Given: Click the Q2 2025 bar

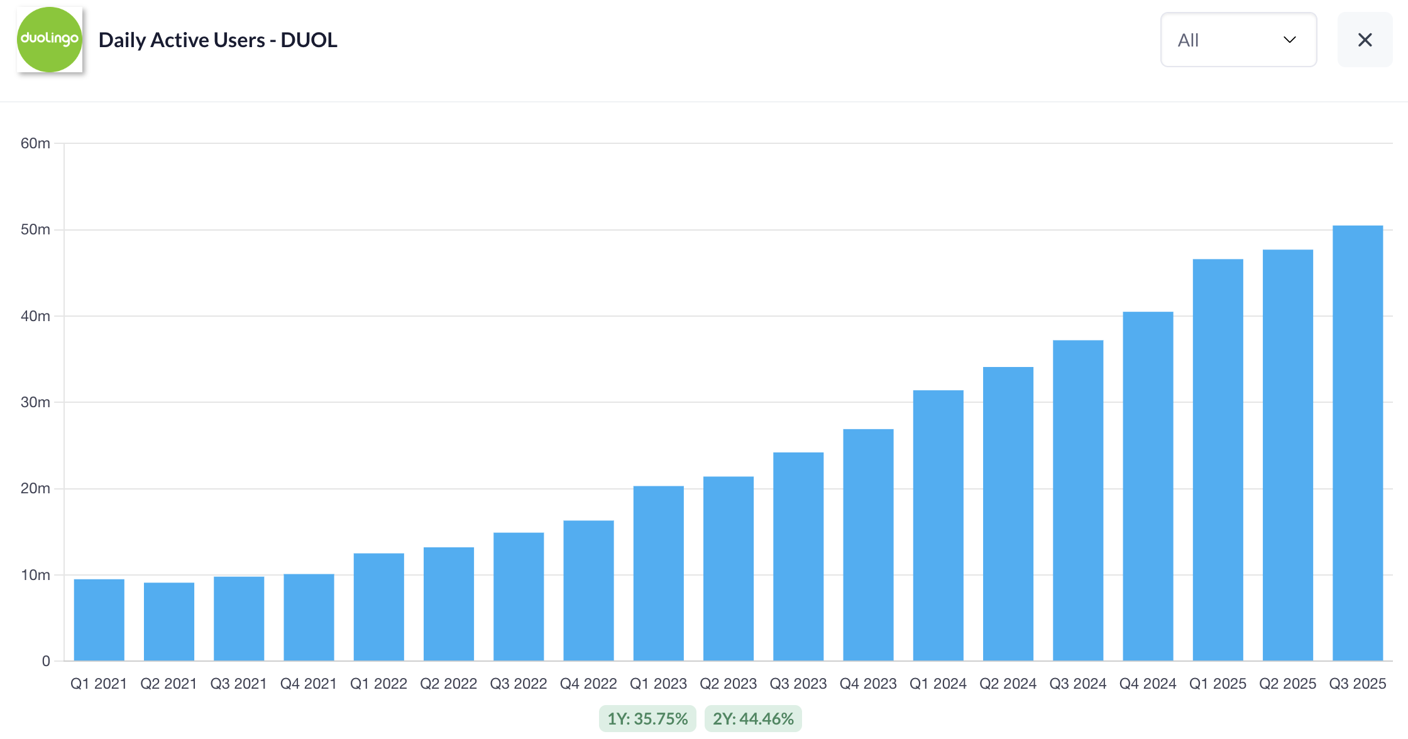Looking at the screenshot, I should [x=1287, y=455].
